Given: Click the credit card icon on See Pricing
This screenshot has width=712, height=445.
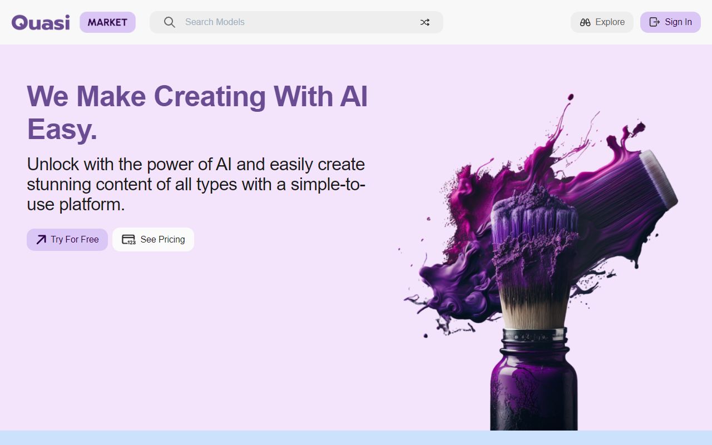Looking at the screenshot, I should point(128,239).
